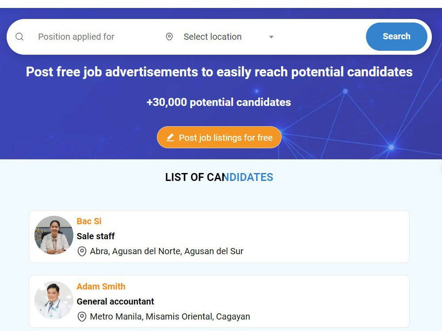Open the Adam Smith candidate name link
Viewport: 442px width, 331px height.
tap(101, 286)
